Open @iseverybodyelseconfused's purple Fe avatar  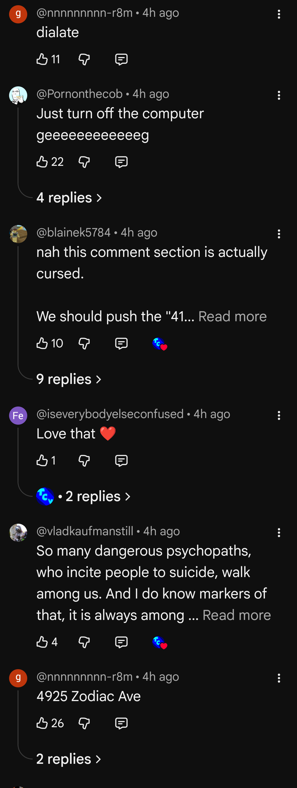point(18,415)
